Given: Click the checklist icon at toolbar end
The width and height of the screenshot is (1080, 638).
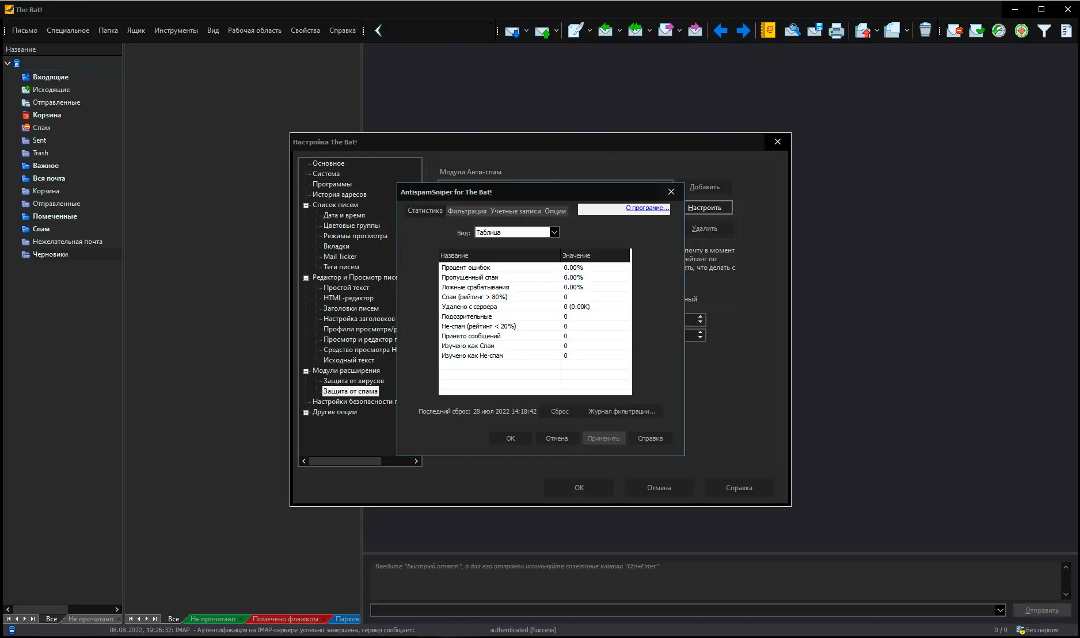Looking at the screenshot, I should point(1066,30).
